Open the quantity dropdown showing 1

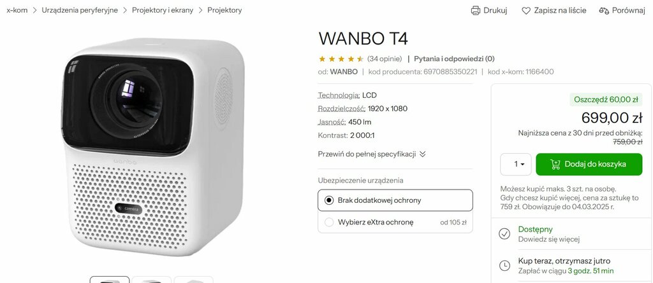click(515, 164)
